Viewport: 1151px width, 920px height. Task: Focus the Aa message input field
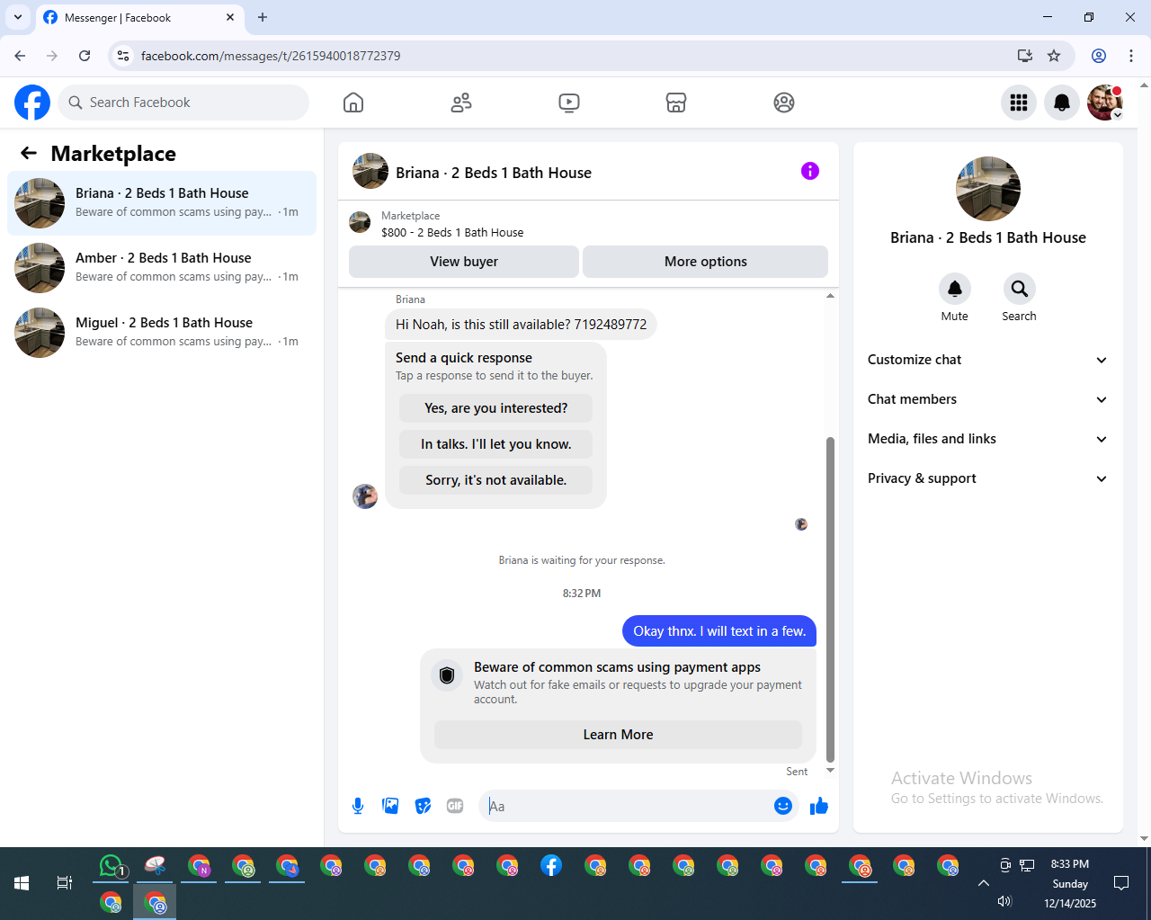click(626, 806)
